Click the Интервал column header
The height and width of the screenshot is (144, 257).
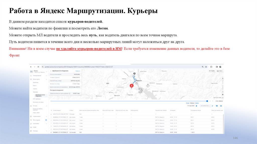coord(173,110)
